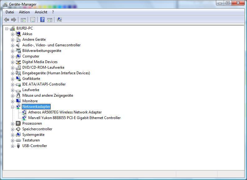Select Marvell Yukon 88E8055 Ethernet Controller
Image resolution: width=247 pixels, height=180 pixels.
pyautogui.click(x=74, y=118)
